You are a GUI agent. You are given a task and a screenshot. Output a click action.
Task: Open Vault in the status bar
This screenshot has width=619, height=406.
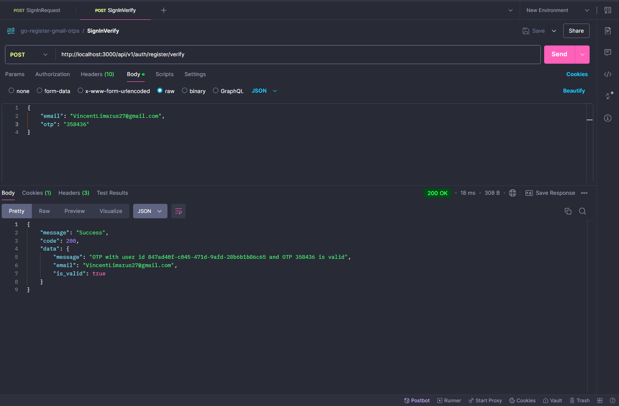point(552,401)
